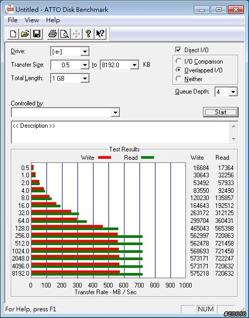Open a benchmark file using folder icon
This screenshot has width=249, height=318.
click(x=25, y=34)
